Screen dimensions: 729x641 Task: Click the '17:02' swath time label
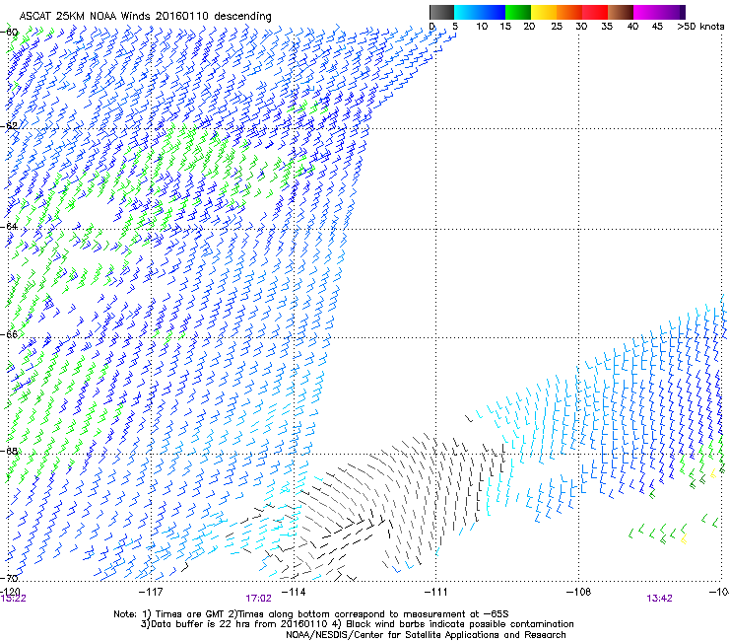pyautogui.click(x=258, y=599)
